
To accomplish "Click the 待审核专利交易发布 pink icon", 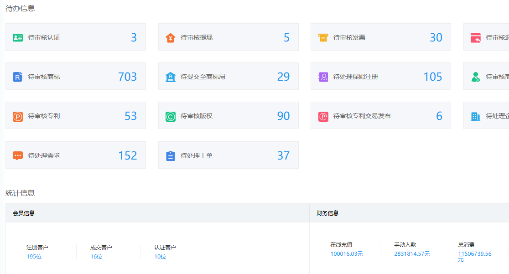I will [323, 117].
